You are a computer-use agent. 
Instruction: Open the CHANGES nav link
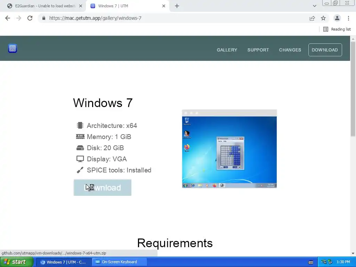click(x=290, y=50)
